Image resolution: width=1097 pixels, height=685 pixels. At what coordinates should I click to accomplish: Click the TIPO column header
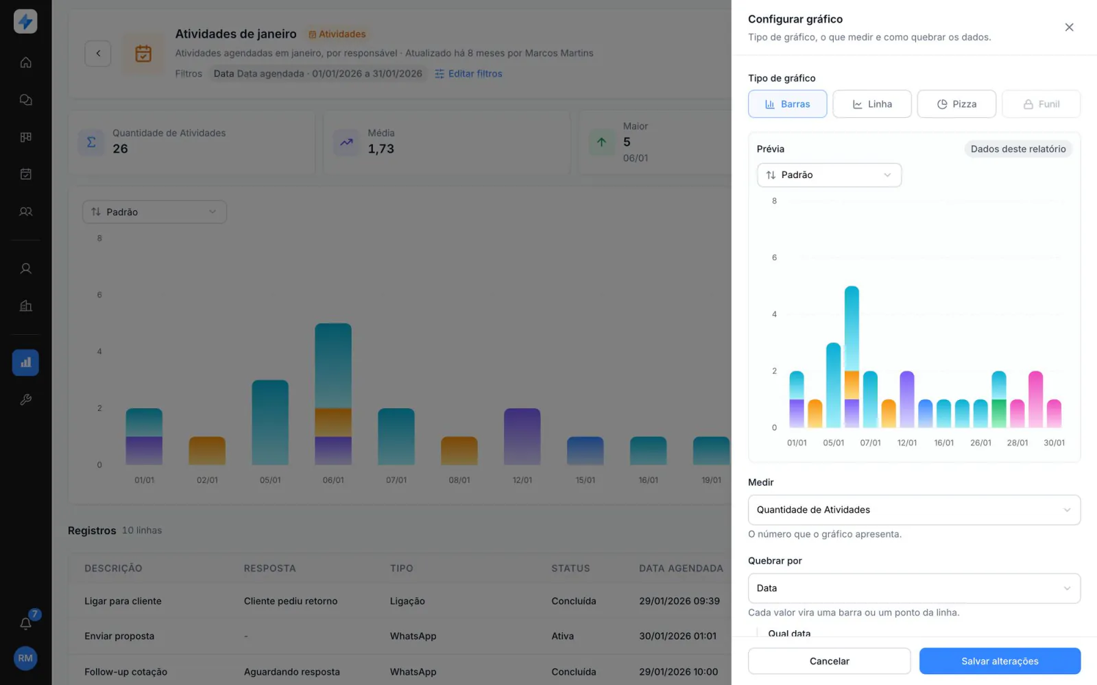pyautogui.click(x=401, y=568)
